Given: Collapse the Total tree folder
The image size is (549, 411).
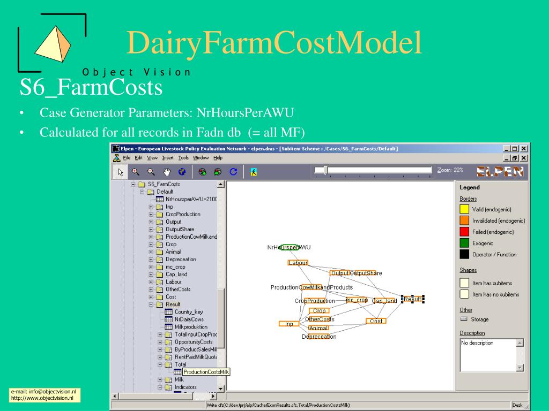Looking at the screenshot, I should [160, 364].
